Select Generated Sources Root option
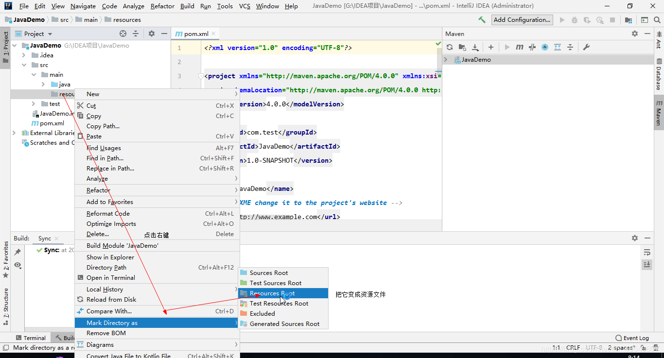664x358 pixels. tap(283, 324)
